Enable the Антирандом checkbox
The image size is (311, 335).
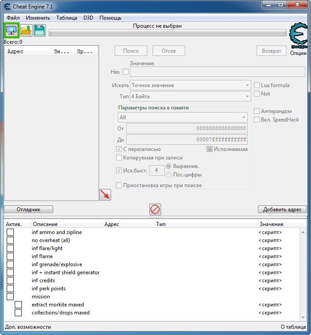pyautogui.click(x=257, y=111)
